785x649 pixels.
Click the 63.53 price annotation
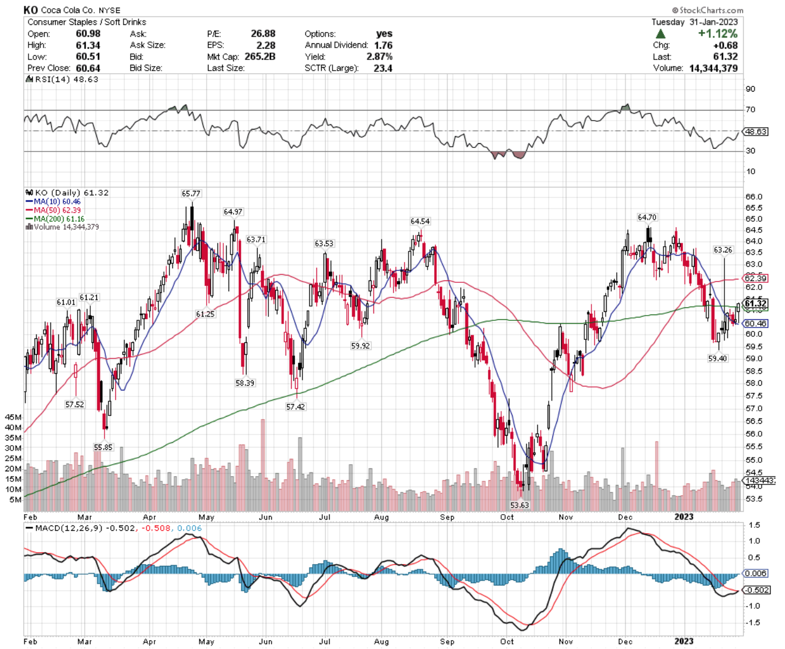324,244
